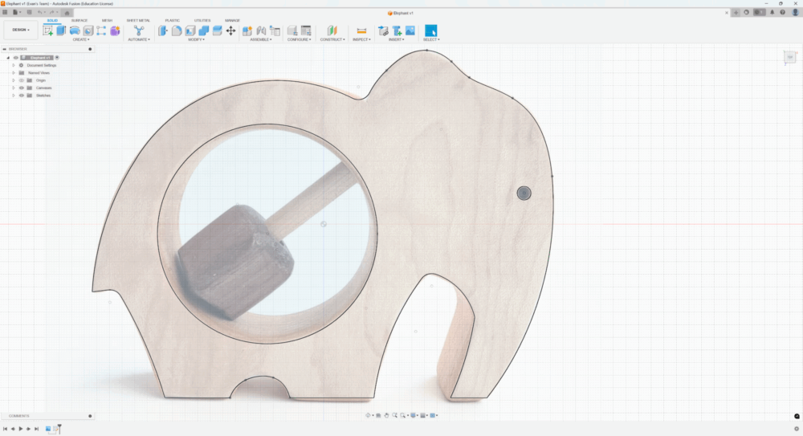
Task: Click the Pan hand icon in navigation bar
Action: 386,415
